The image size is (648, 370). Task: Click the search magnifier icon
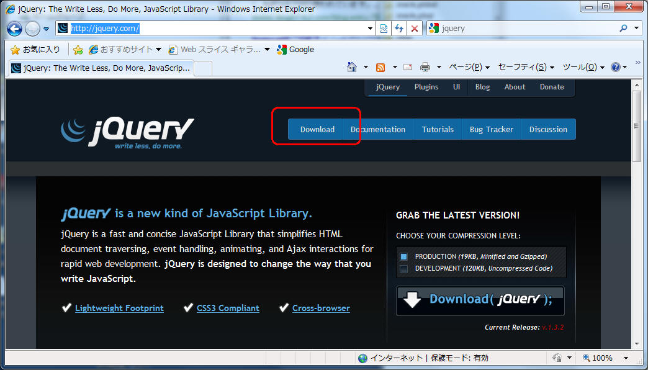[623, 29]
